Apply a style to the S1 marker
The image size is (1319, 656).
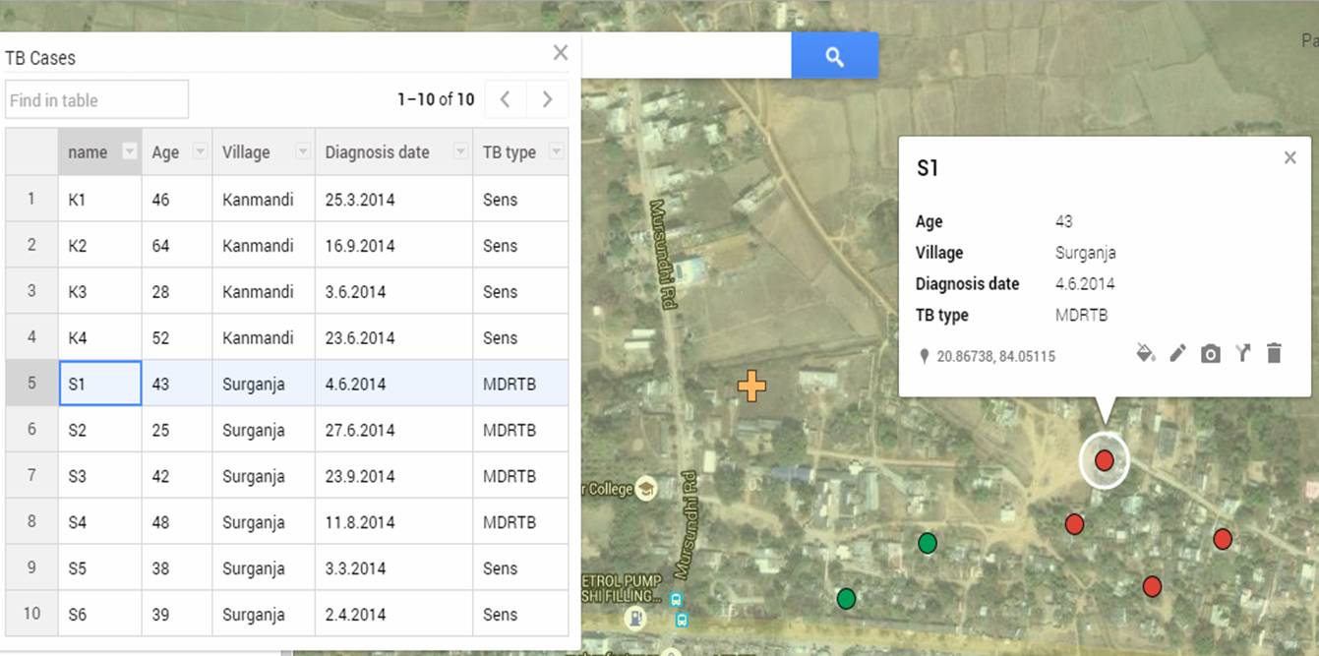(x=1145, y=351)
